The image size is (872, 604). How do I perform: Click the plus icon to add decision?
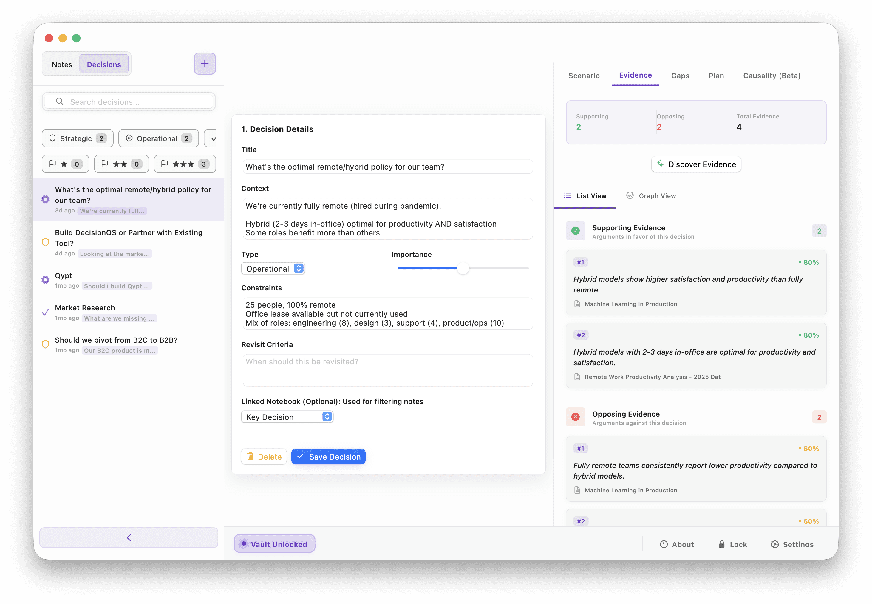pyautogui.click(x=205, y=64)
